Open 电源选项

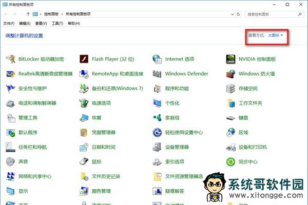101,103
